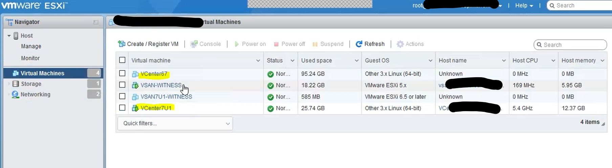Expand the Storage tree node
The width and height of the screenshot is (612, 168).
coord(9,84)
